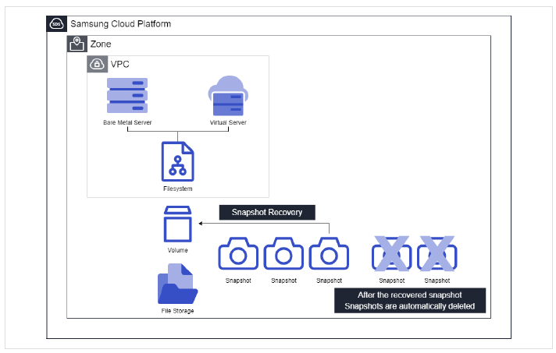
Task: Open the Filesystem document icon
Action: click(x=177, y=161)
